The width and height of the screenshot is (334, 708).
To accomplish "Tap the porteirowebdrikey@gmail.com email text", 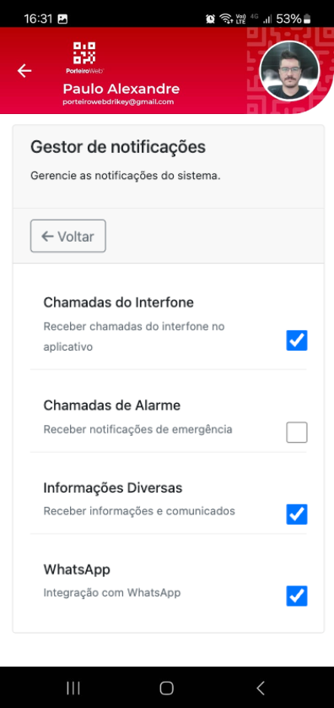I will [x=118, y=102].
